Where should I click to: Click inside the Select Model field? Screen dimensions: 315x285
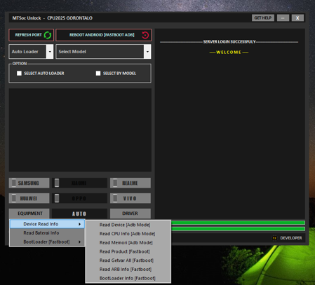[100, 52]
